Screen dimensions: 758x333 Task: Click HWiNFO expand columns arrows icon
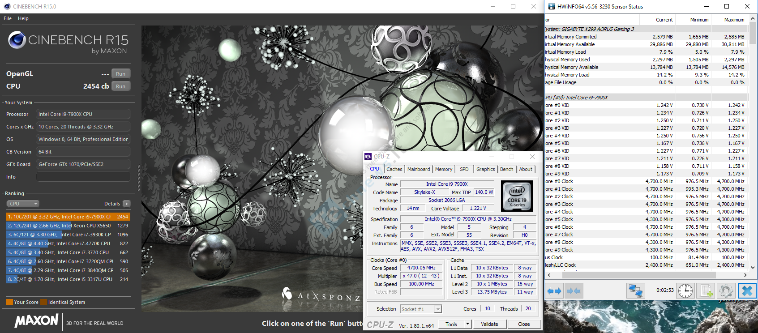pyautogui.click(x=554, y=291)
